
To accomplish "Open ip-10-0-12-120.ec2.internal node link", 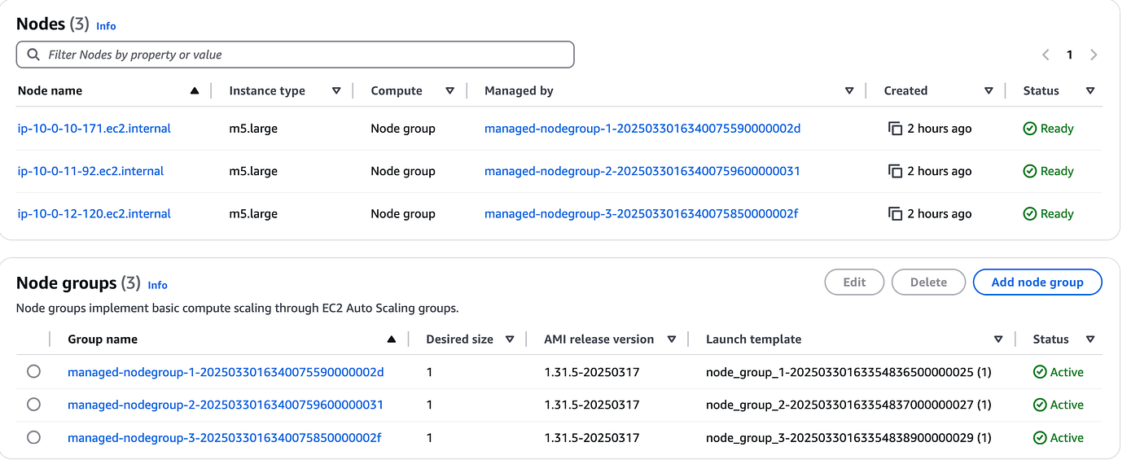I will pyautogui.click(x=94, y=213).
